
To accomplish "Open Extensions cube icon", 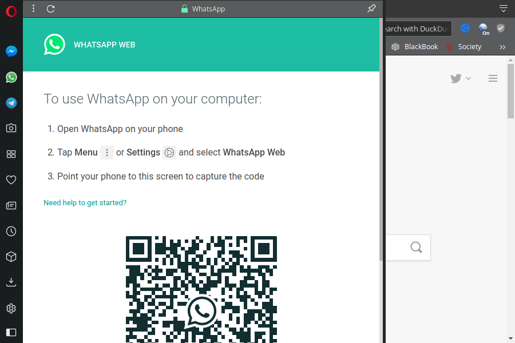I will (11, 257).
